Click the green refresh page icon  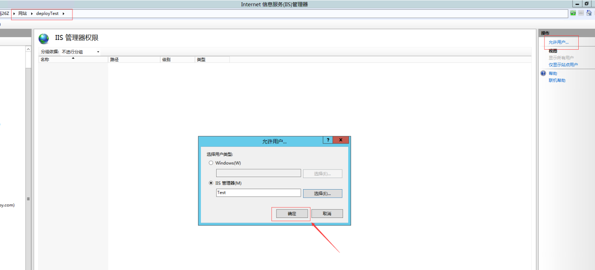[573, 13]
